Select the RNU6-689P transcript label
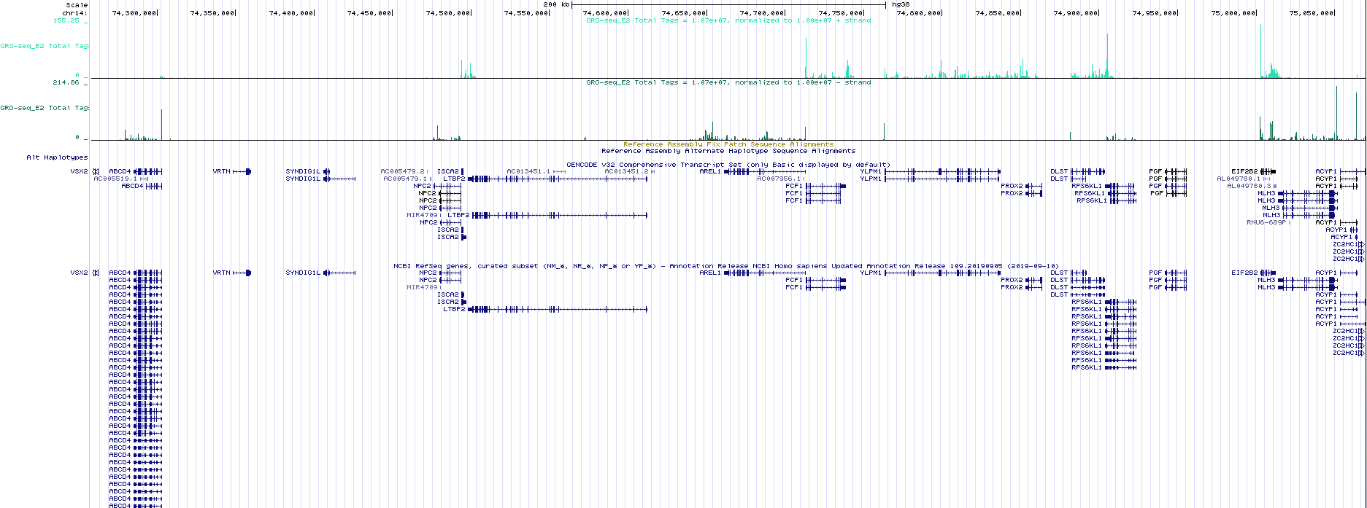 point(1266,222)
